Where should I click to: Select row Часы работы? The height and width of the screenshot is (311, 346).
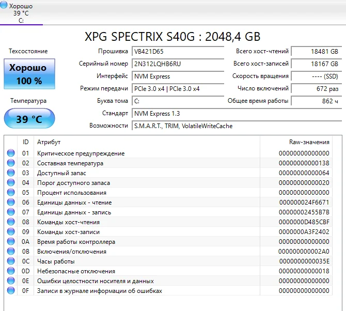tap(168, 261)
